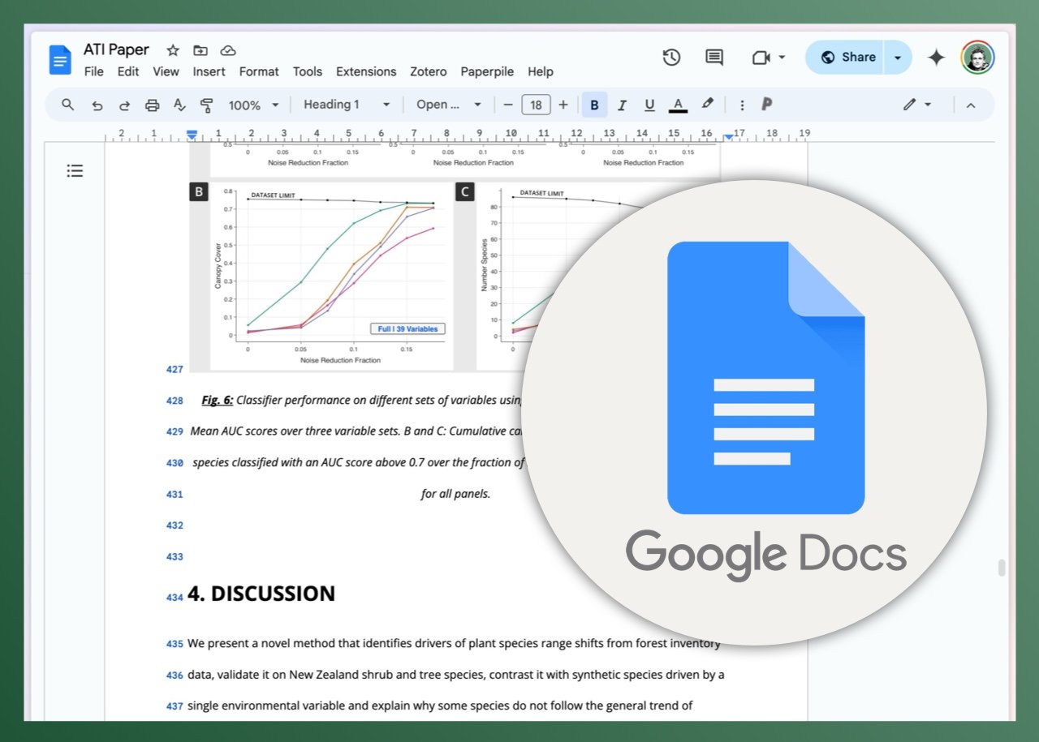The image size is (1039, 742).
Task: Click the spelling and grammar check icon
Action: (178, 105)
